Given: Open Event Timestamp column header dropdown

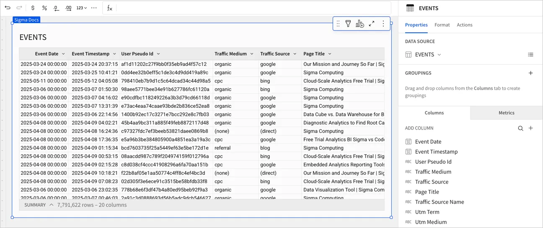Looking at the screenshot, I should [x=114, y=54].
